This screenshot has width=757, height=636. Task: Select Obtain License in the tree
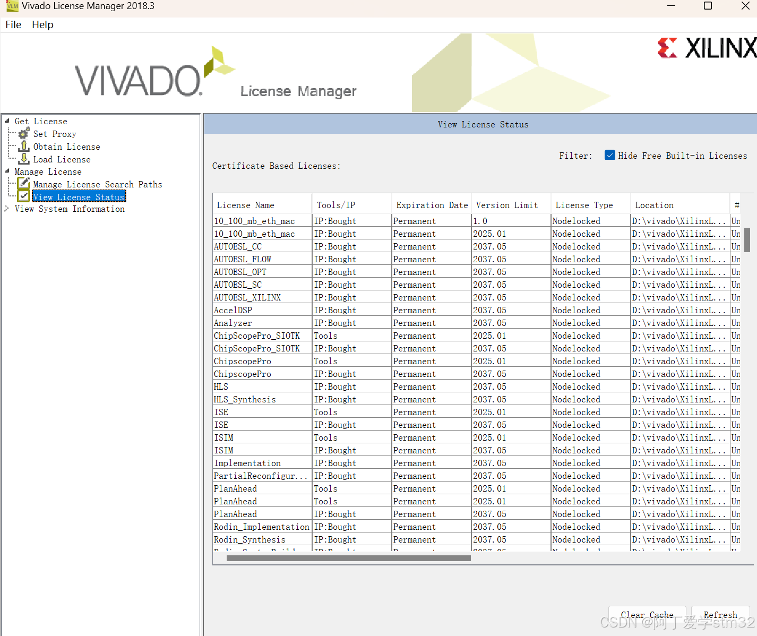(67, 147)
